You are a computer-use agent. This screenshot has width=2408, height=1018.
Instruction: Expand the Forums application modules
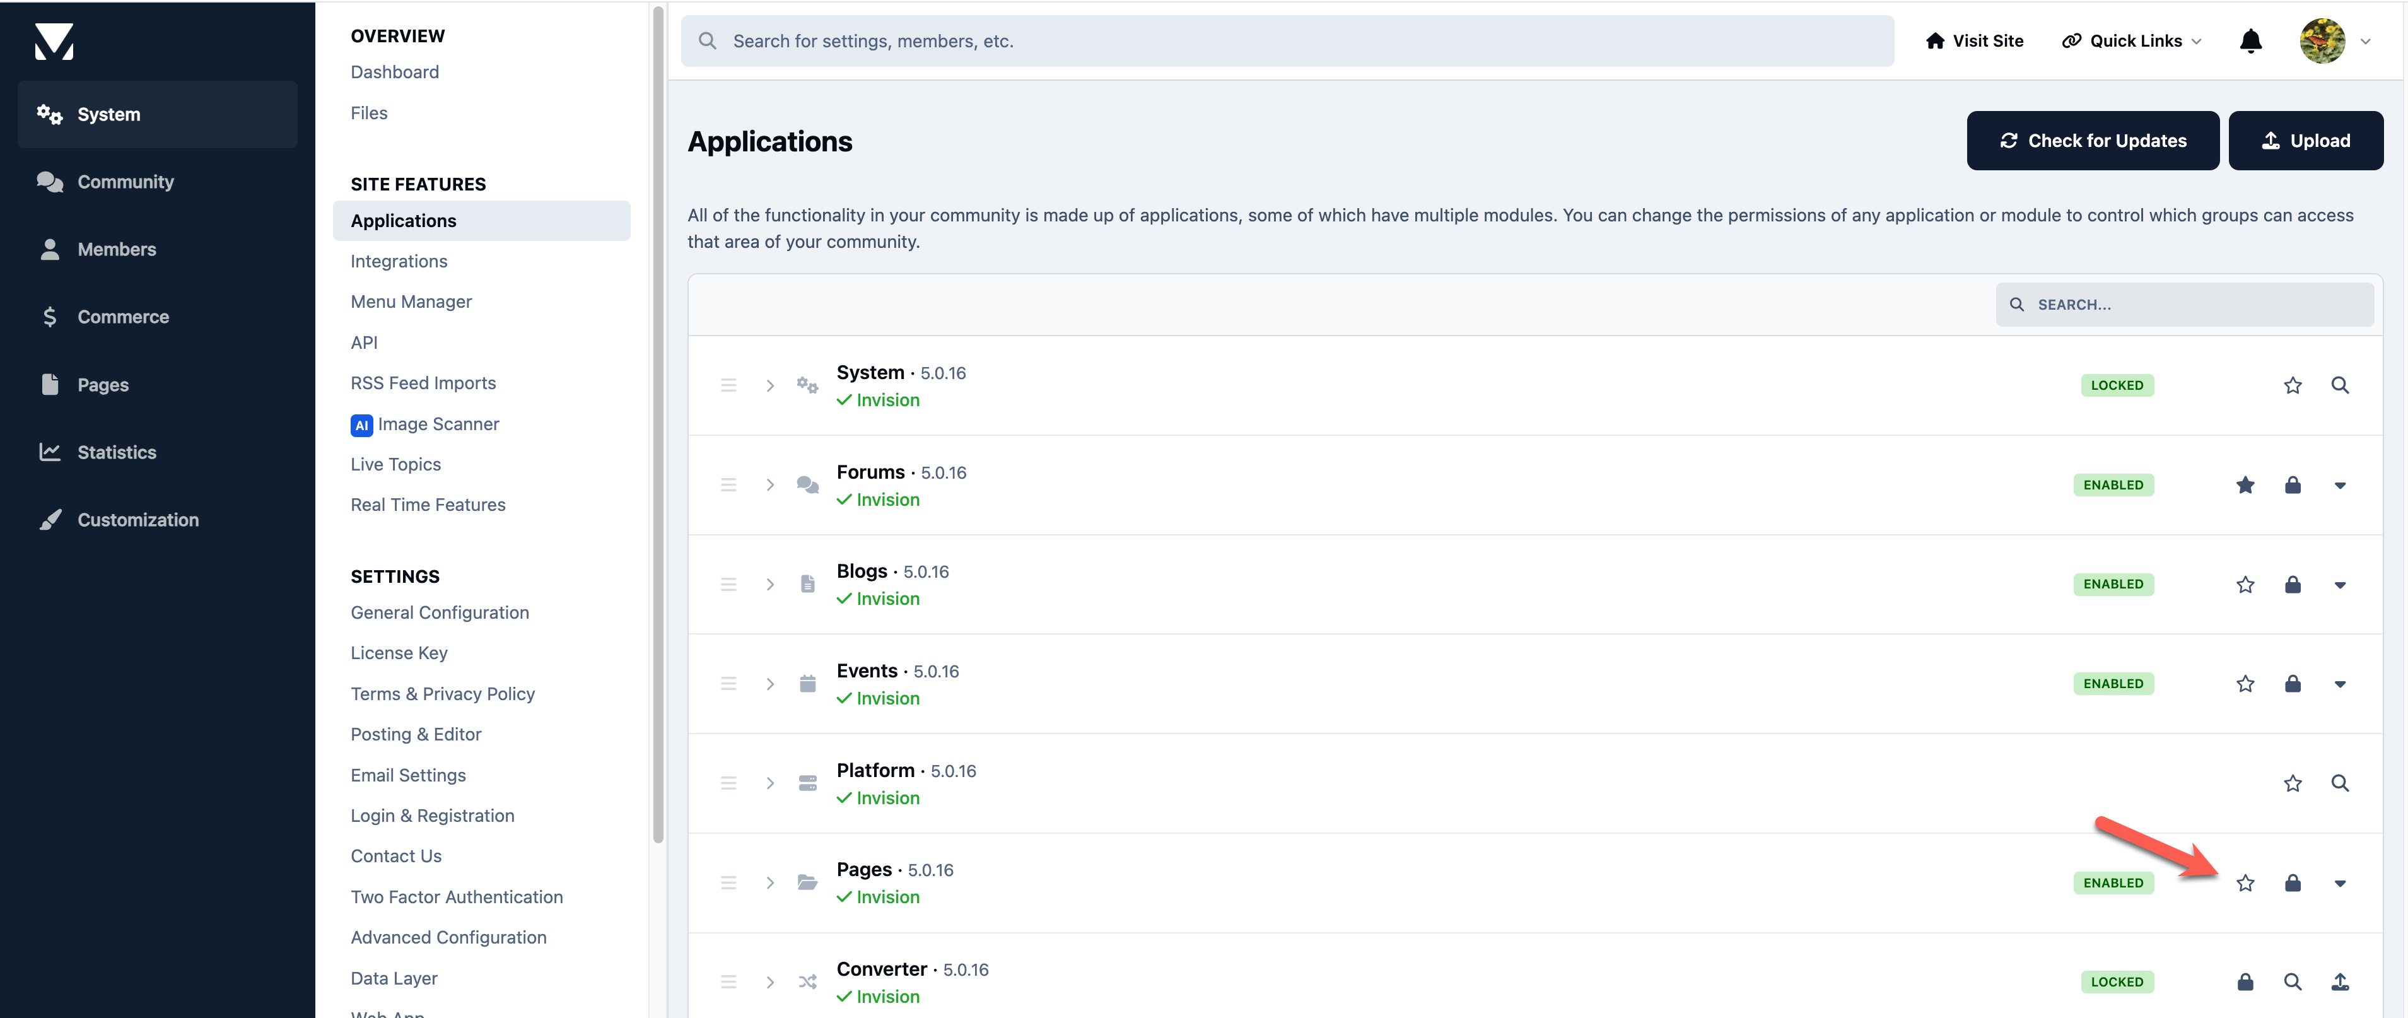click(770, 484)
